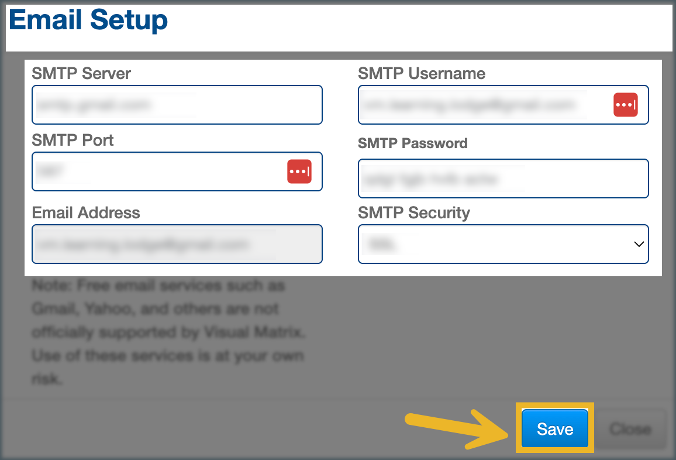This screenshot has height=460, width=676.
Task: Click the Email Address label
Action: [86, 212]
